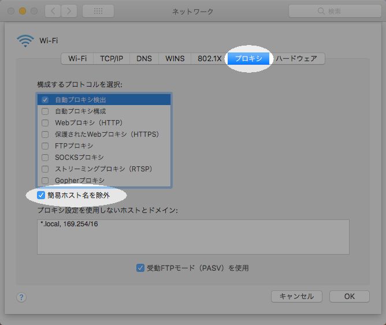Click the back navigation arrow

click(53, 11)
